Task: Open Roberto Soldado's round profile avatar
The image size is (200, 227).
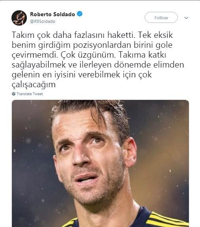Action: [x=19, y=18]
